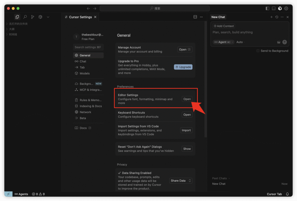Screen dimensions: 297x201
Task: Click the settings gear icon in title bar
Action: click(286, 8)
